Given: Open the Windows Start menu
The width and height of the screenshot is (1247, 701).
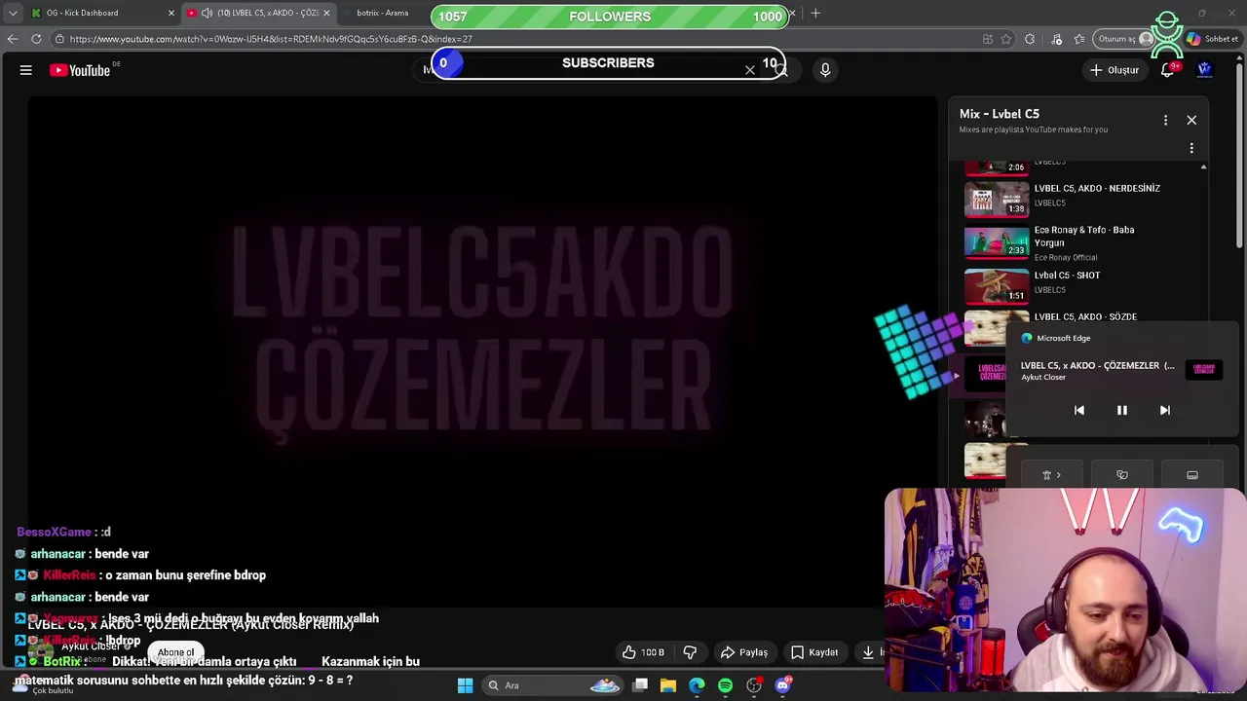Looking at the screenshot, I should [x=465, y=685].
